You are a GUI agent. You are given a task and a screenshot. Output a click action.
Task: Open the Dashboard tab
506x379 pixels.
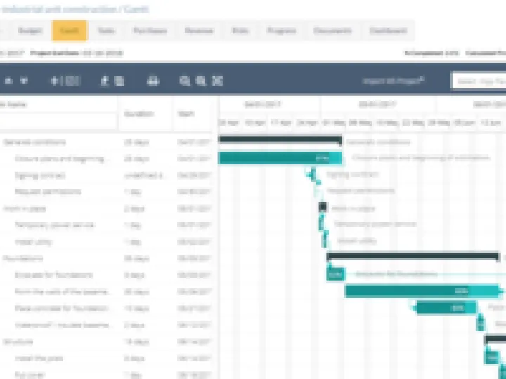388,31
